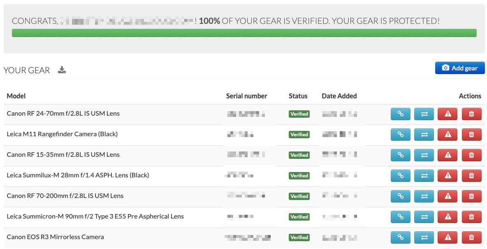Click the YOUR GEAR heading
The height and width of the screenshot is (249, 487).
point(27,70)
